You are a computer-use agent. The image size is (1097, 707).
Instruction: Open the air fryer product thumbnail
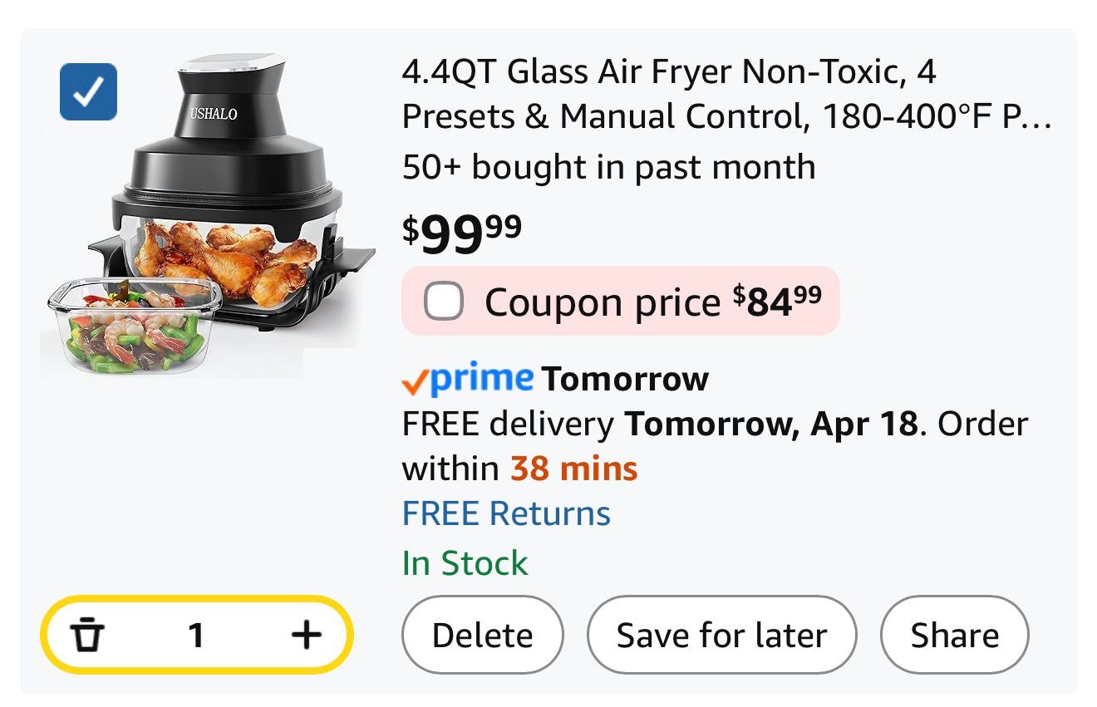208,216
